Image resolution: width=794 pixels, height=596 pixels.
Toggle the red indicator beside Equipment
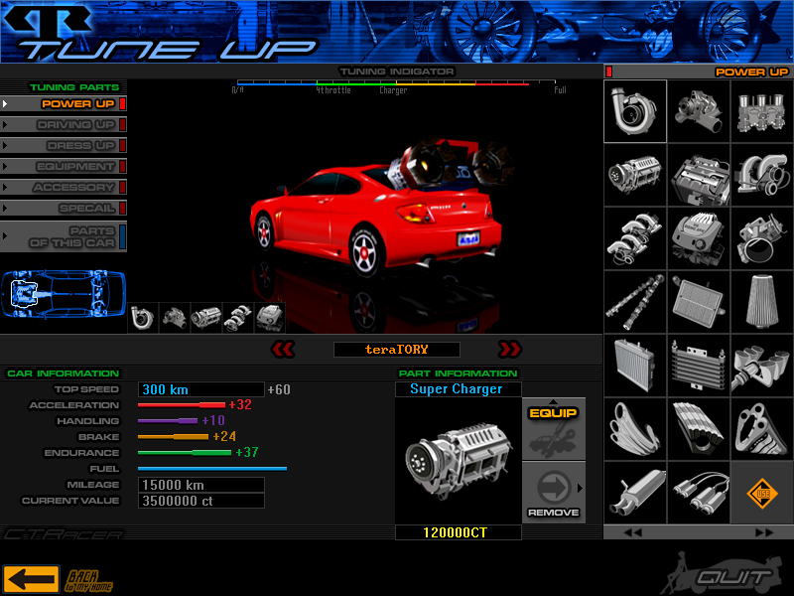[123, 167]
